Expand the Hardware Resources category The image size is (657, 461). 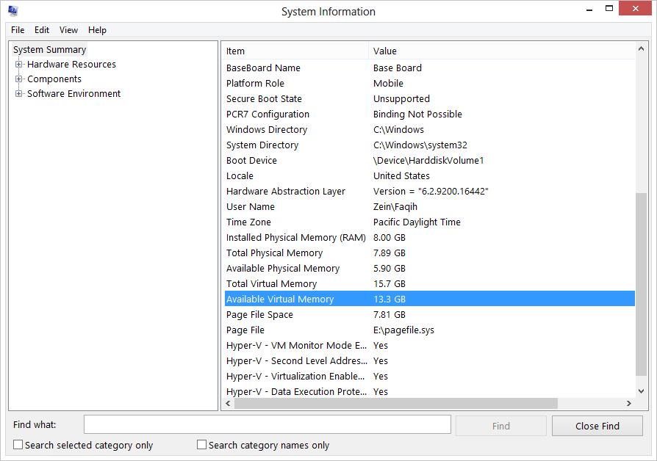[19, 64]
